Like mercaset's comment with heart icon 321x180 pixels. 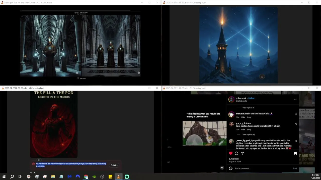(x=296, y=114)
